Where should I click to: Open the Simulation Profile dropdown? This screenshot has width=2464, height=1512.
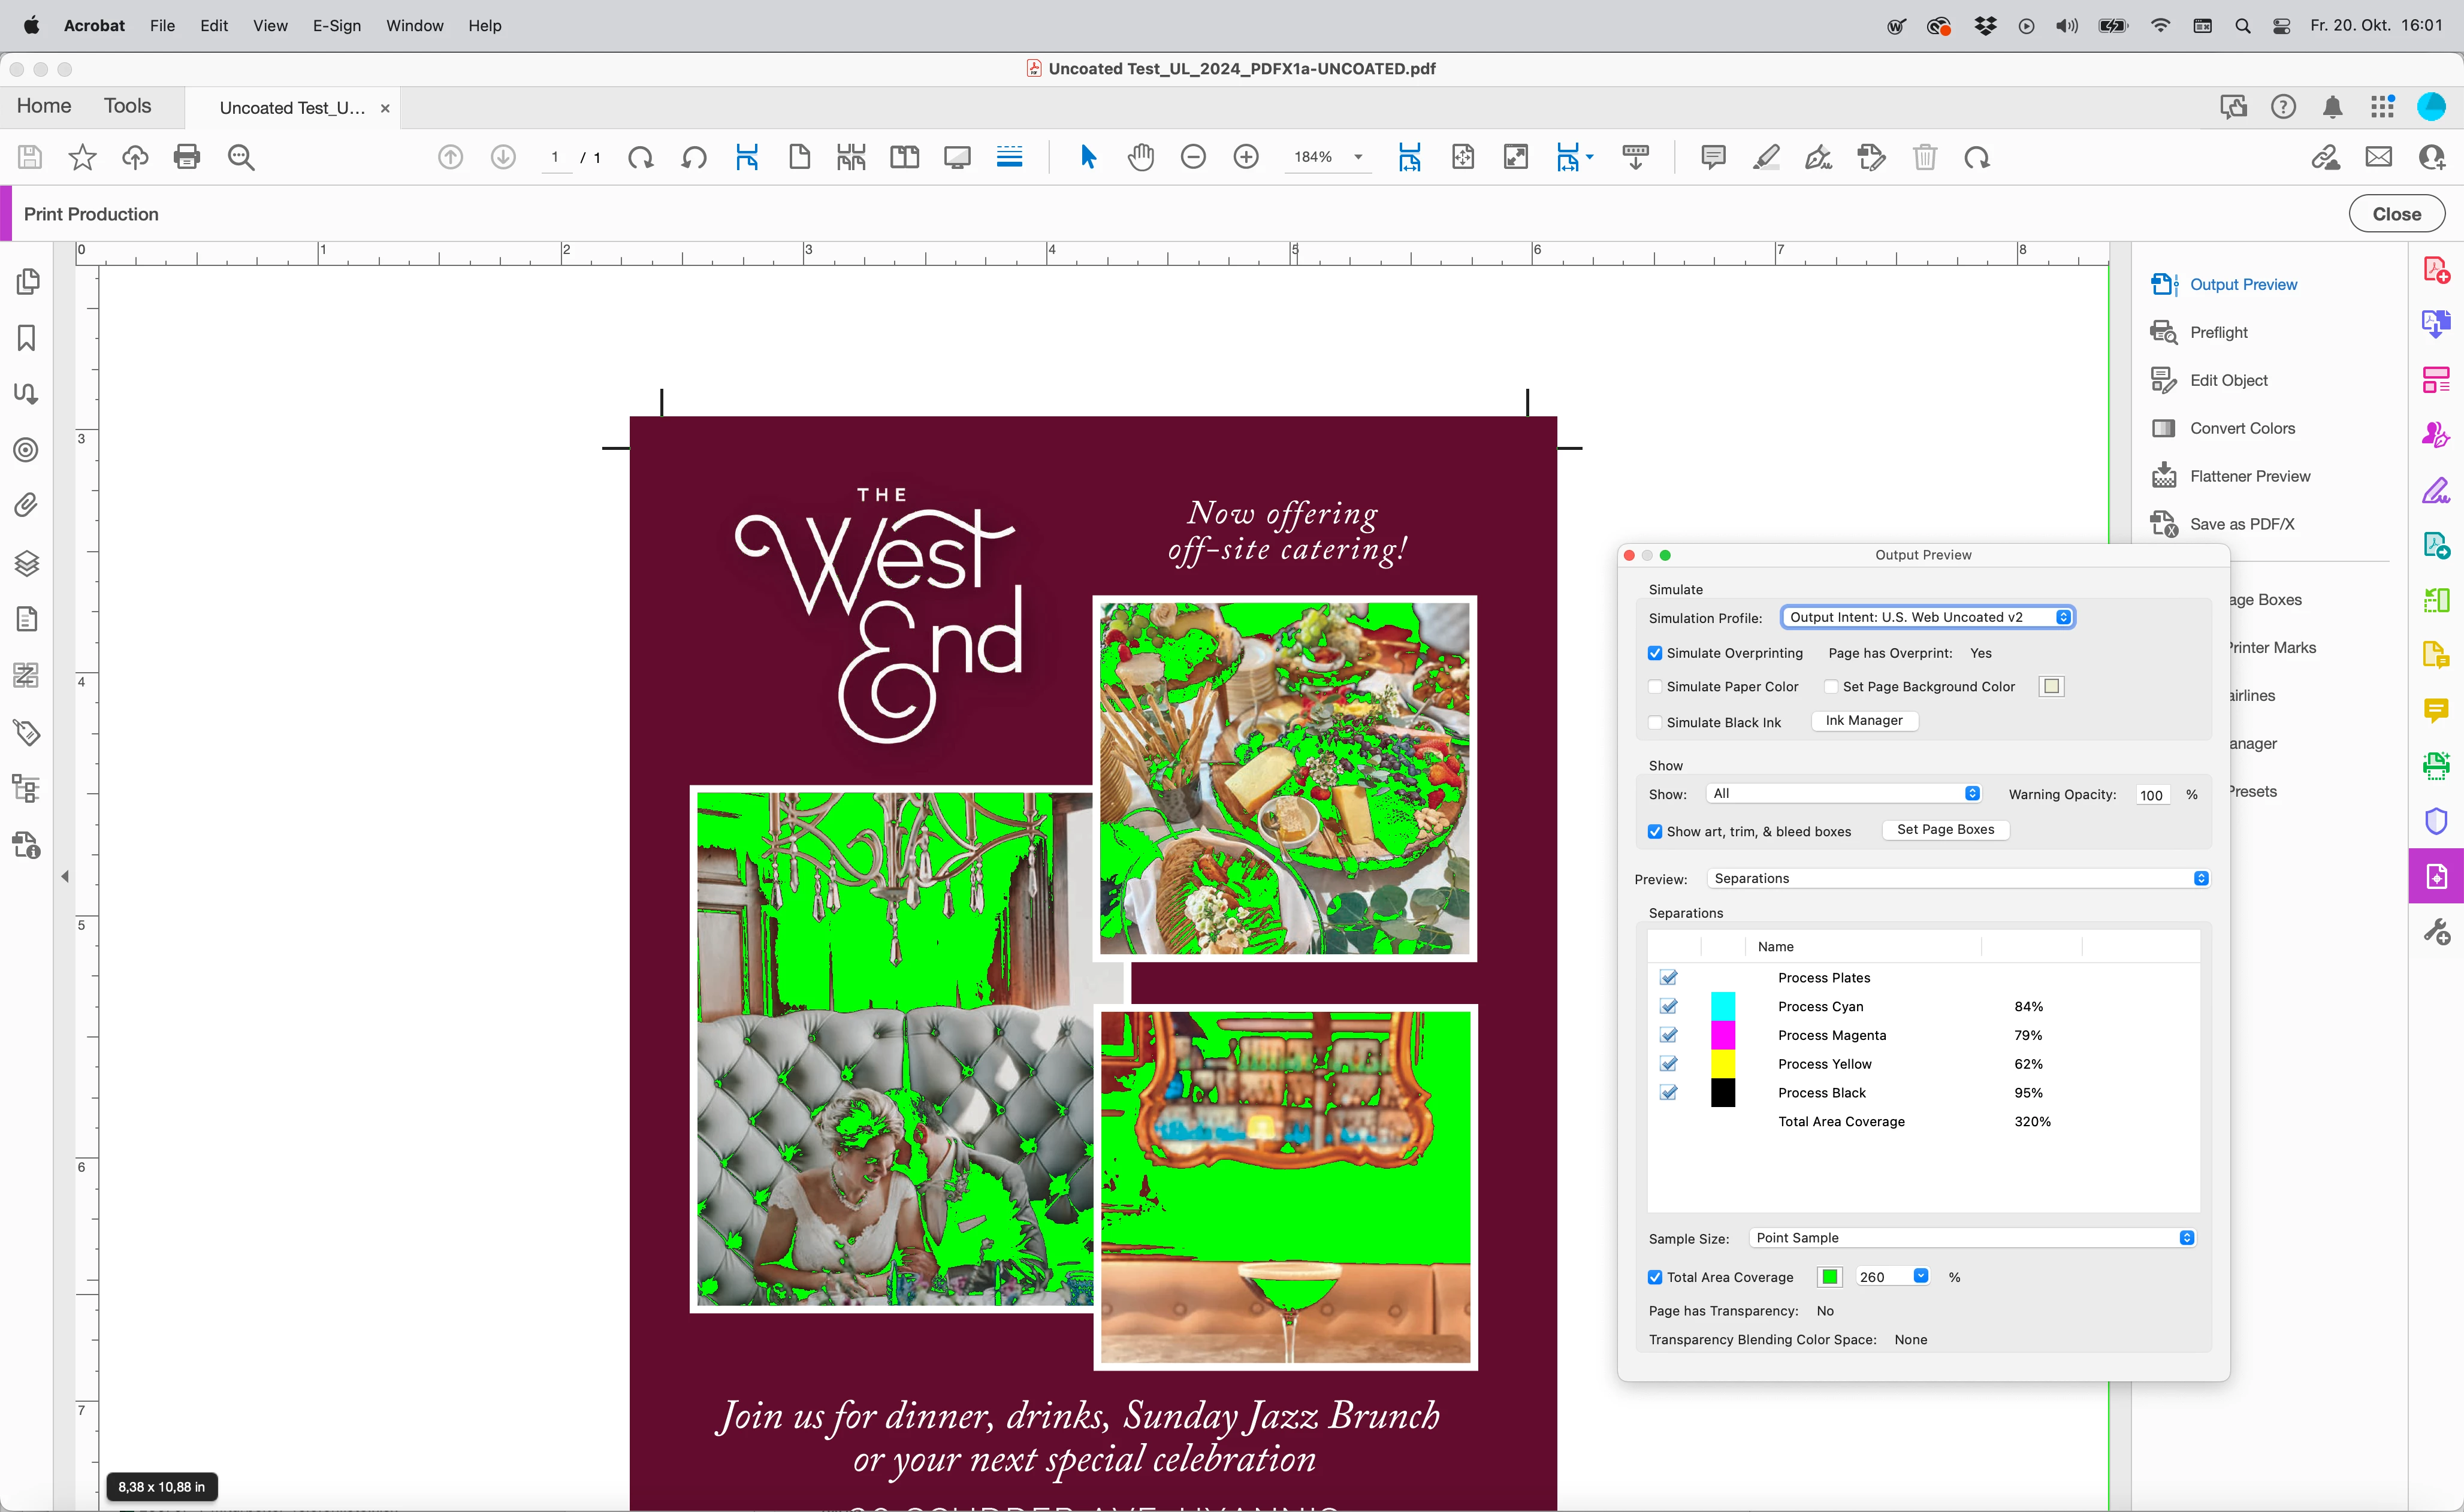pyautogui.click(x=1927, y=617)
